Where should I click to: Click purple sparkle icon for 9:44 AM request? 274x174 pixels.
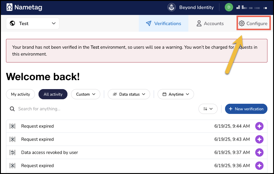coord(259,126)
